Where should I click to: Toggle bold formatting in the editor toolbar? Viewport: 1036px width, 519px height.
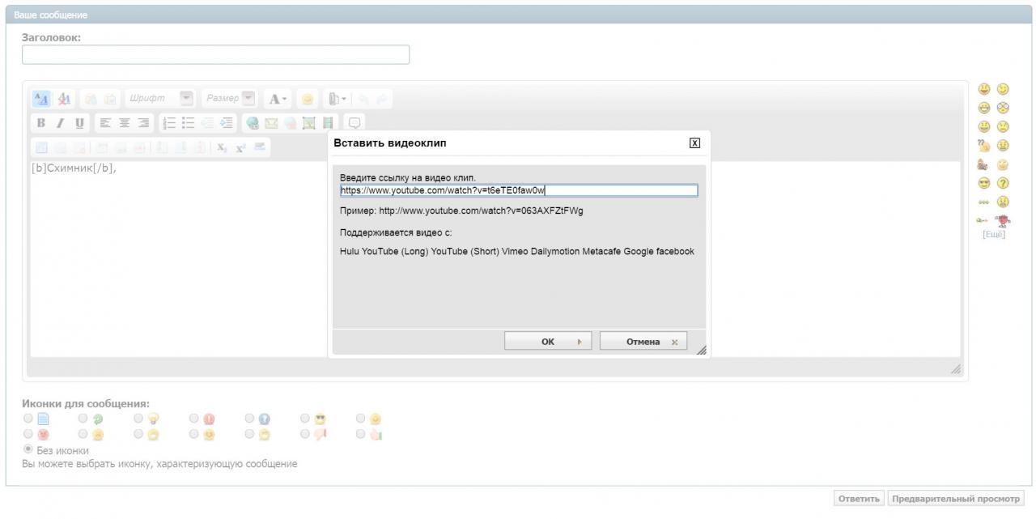(x=40, y=123)
